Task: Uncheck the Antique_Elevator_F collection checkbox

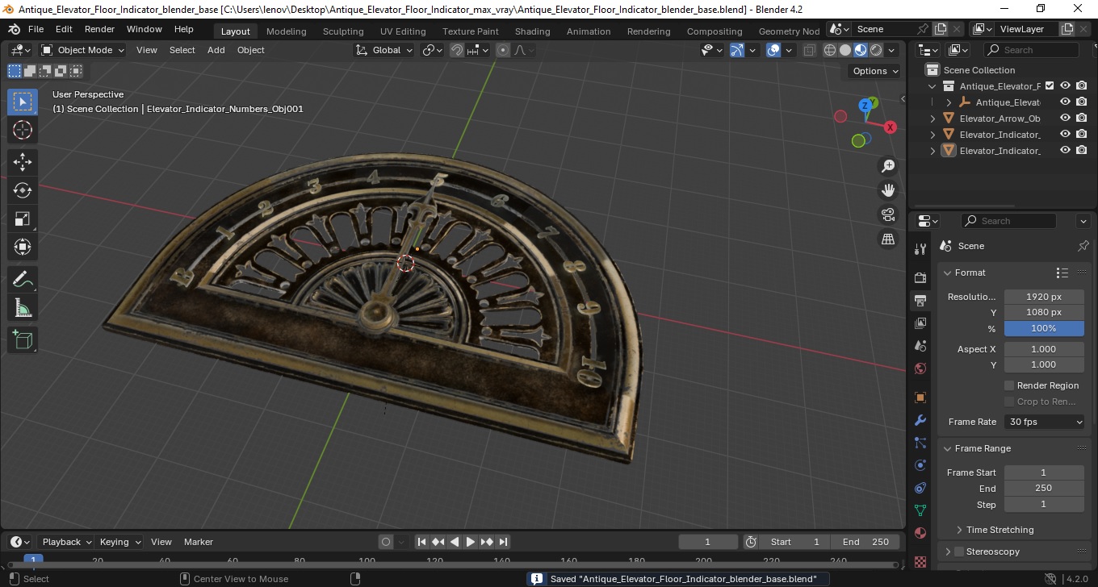Action: (x=1050, y=86)
